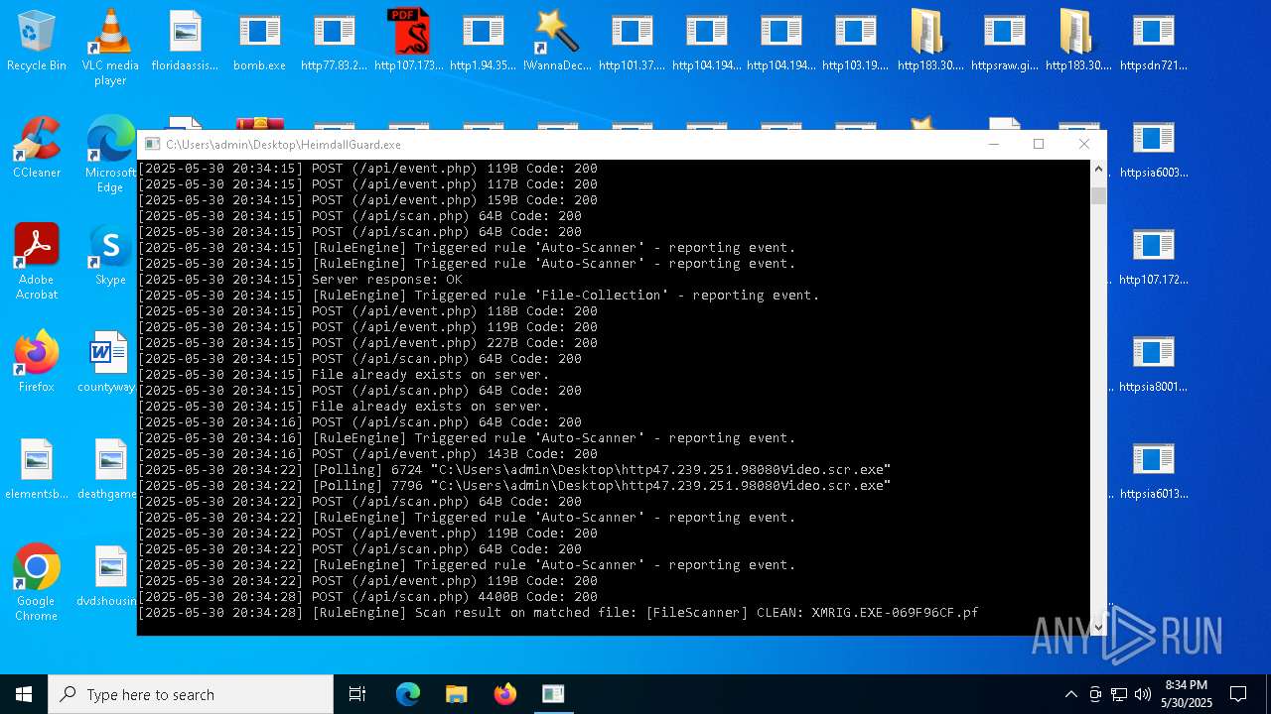
Task: Select the !WannaDec shortcut icon
Action: click(557, 41)
